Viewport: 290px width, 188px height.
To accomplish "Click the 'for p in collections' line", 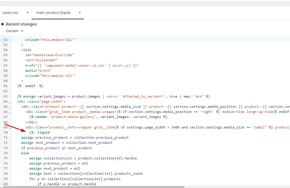I will [75, 179].
